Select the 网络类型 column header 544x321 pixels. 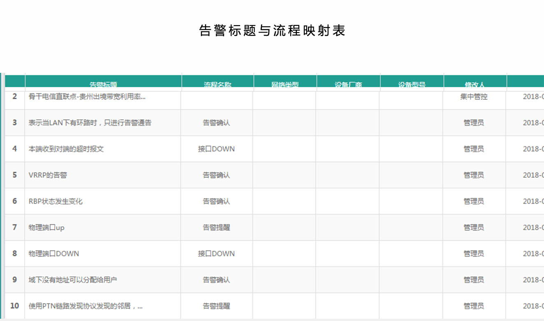285,84
